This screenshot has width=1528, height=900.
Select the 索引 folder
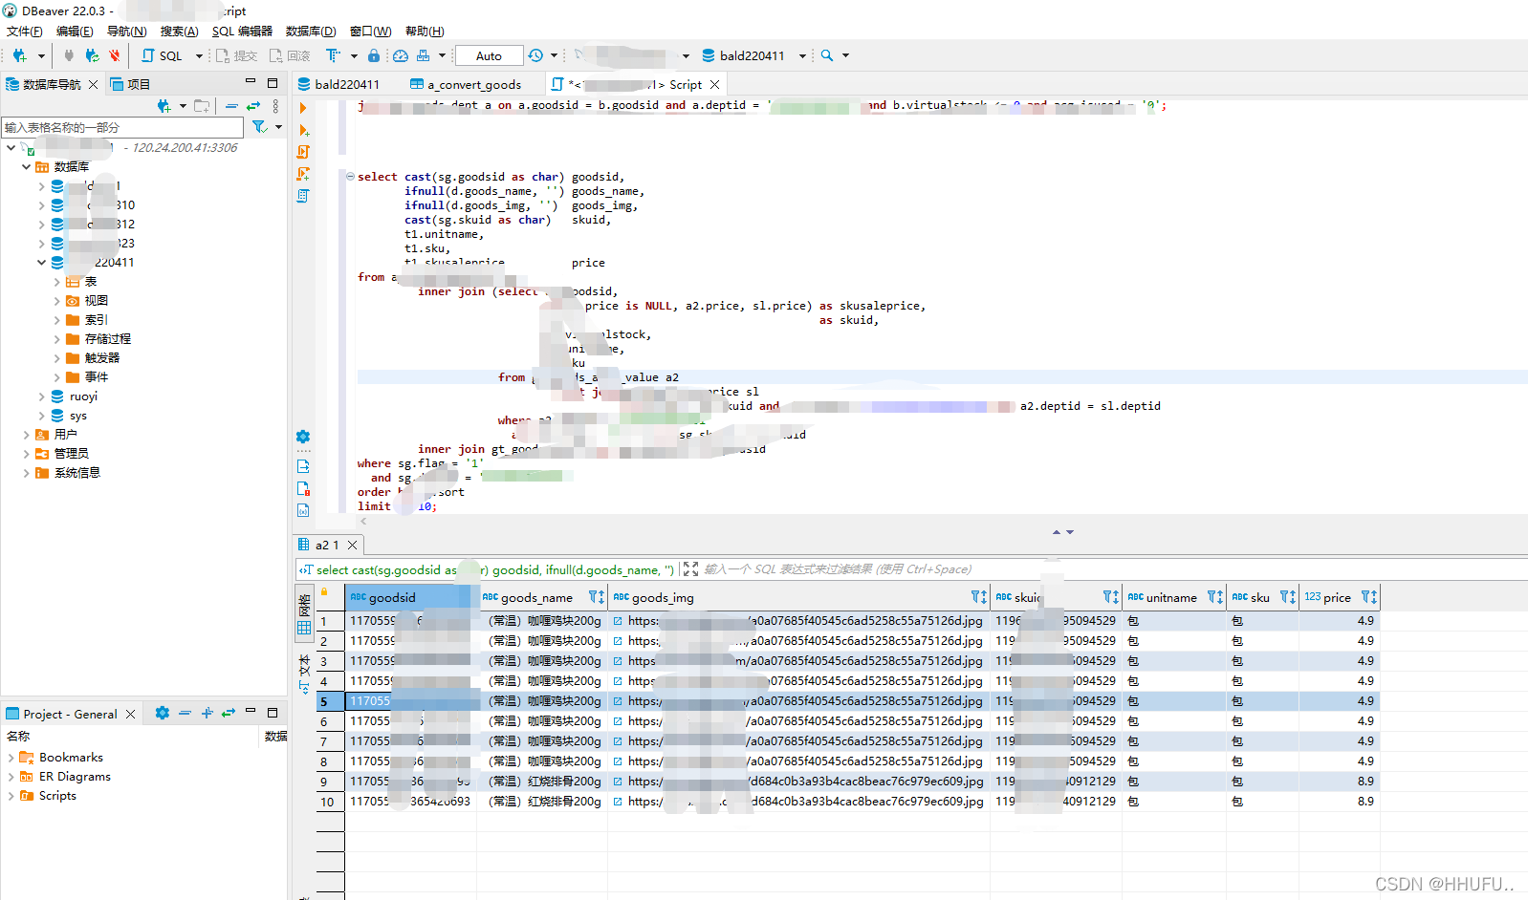[x=87, y=320]
